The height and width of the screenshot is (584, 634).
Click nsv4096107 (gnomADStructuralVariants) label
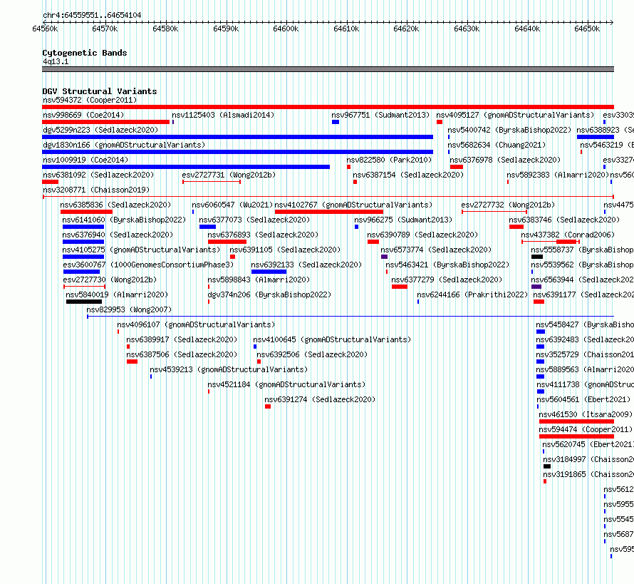pos(196,324)
